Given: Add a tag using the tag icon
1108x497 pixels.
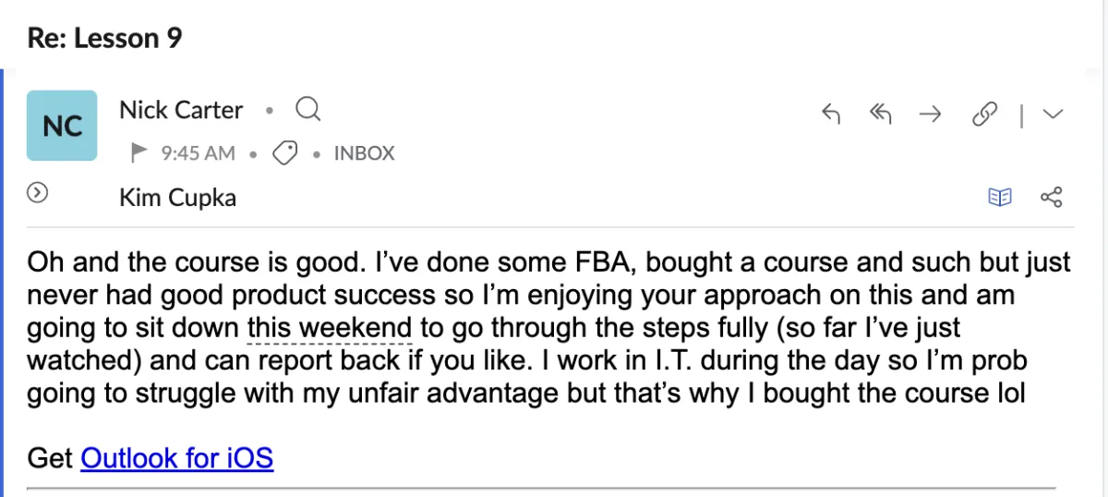Looking at the screenshot, I should (285, 153).
